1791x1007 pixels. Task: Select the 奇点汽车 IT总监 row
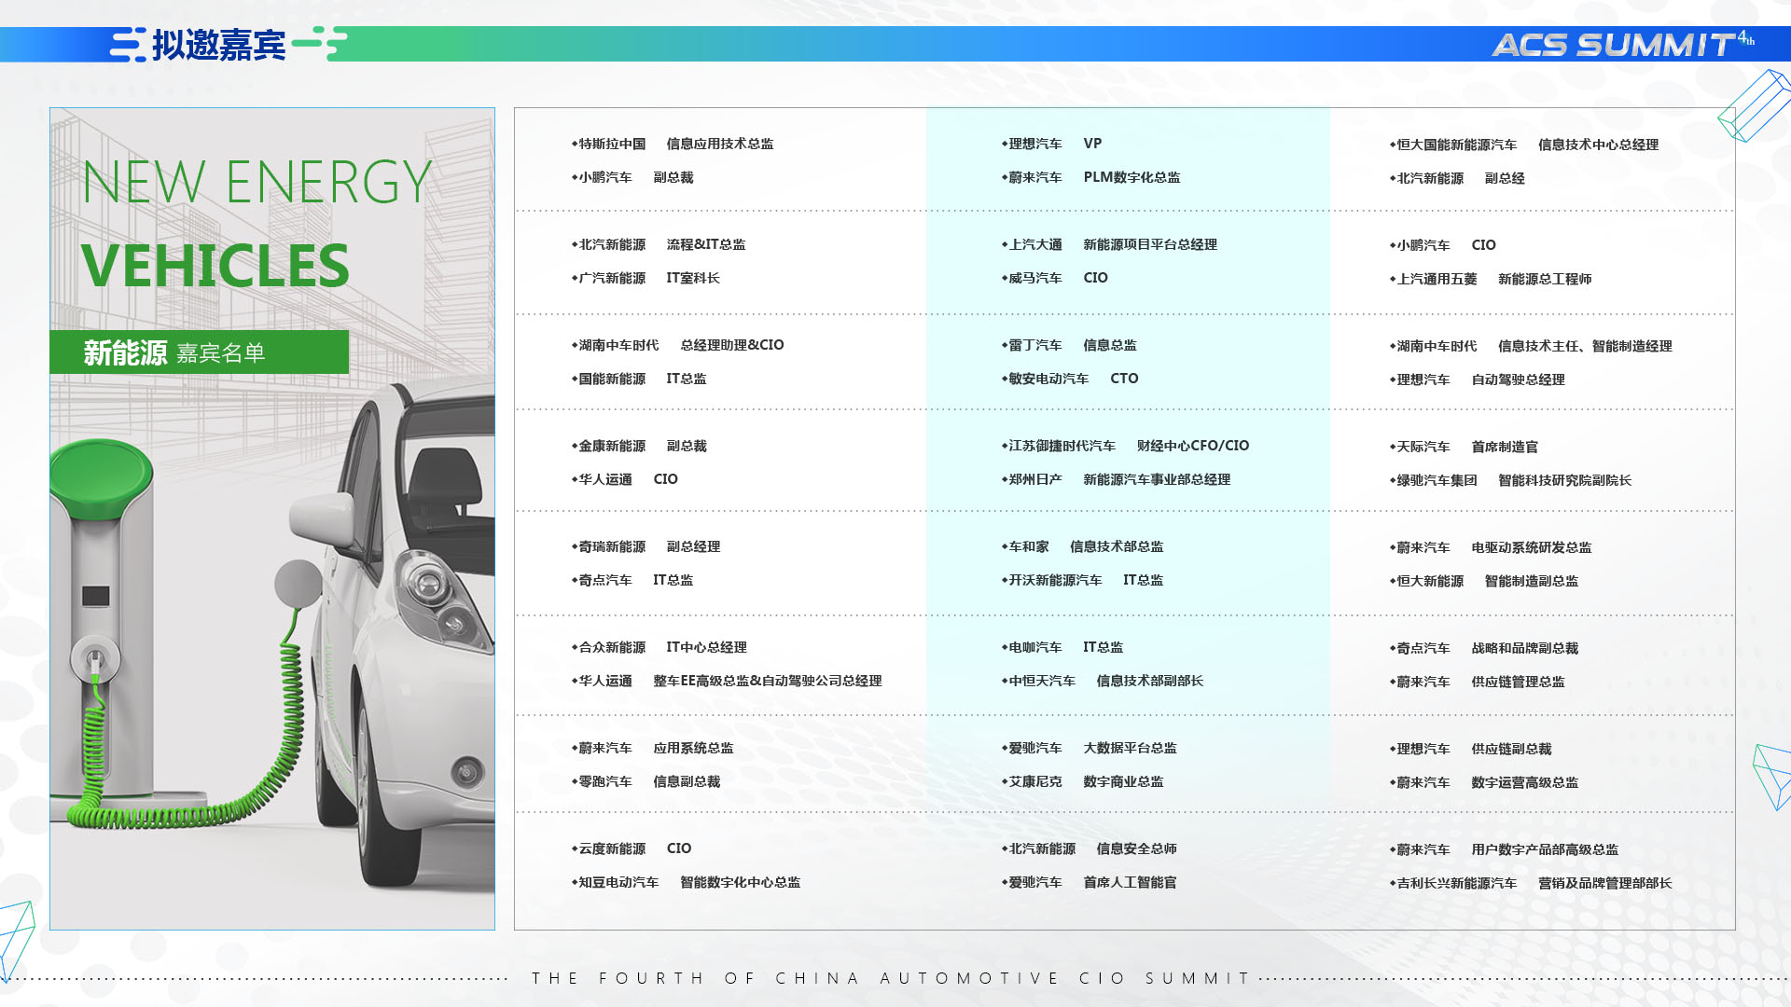[632, 580]
